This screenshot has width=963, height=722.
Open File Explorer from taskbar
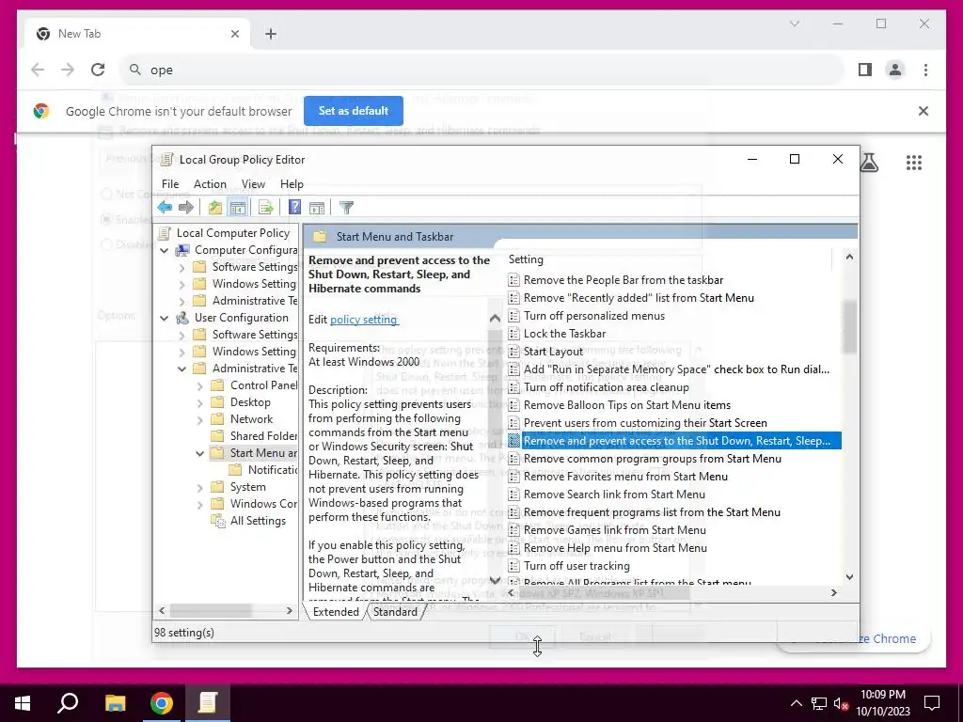click(115, 703)
